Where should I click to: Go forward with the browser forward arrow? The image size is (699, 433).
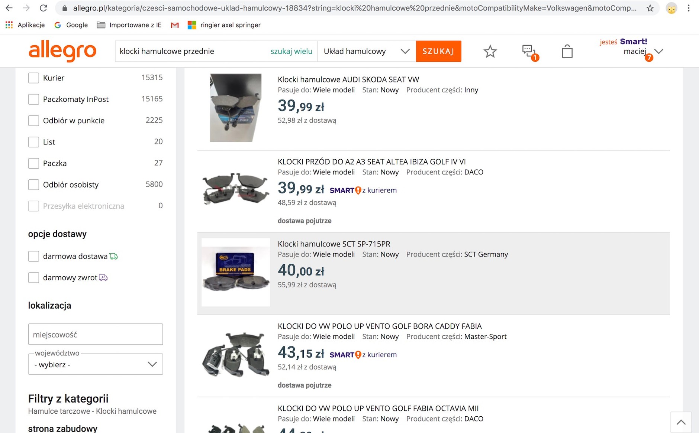point(26,8)
